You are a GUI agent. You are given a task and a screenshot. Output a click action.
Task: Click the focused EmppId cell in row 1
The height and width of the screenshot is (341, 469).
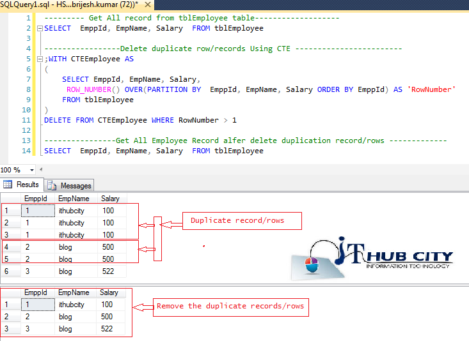tap(38, 211)
